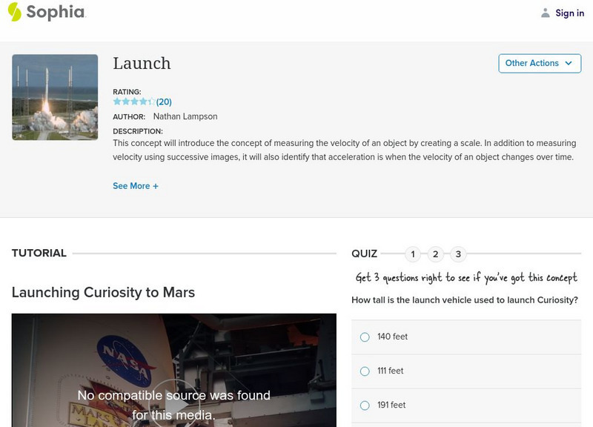Open the Sign in link
The width and height of the screenshot is (593, 427).
point(569,13)
